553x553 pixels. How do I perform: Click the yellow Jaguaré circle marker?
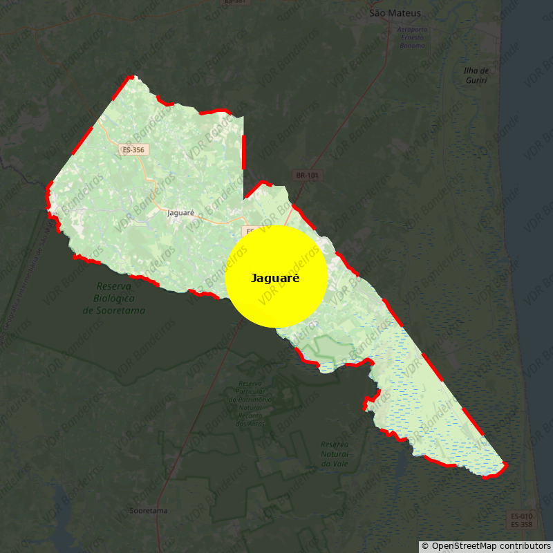(x=276, y=276)
